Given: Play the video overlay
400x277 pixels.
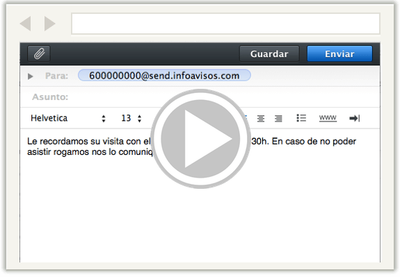Looking at the screenshot, I should 200,139.
